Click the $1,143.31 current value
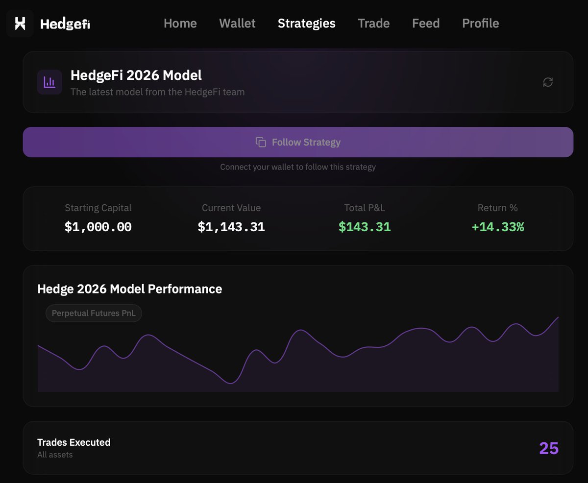 [231, 227]
